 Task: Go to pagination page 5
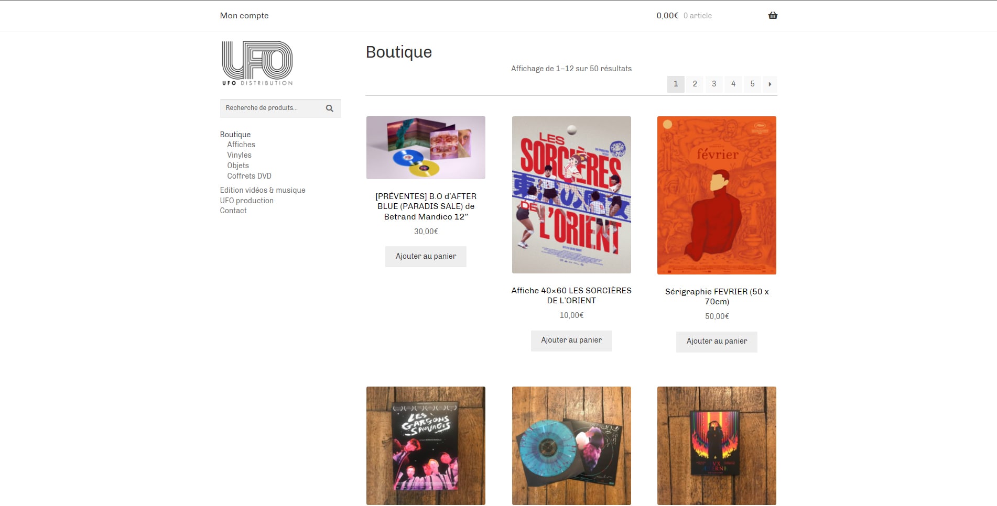pos(752,84)
